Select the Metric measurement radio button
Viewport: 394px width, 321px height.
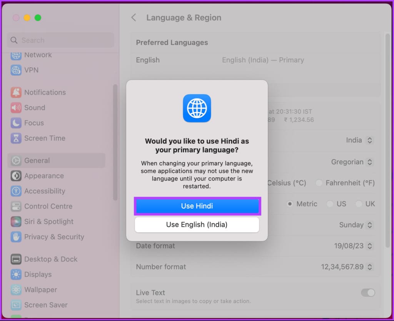click(290, 204)
